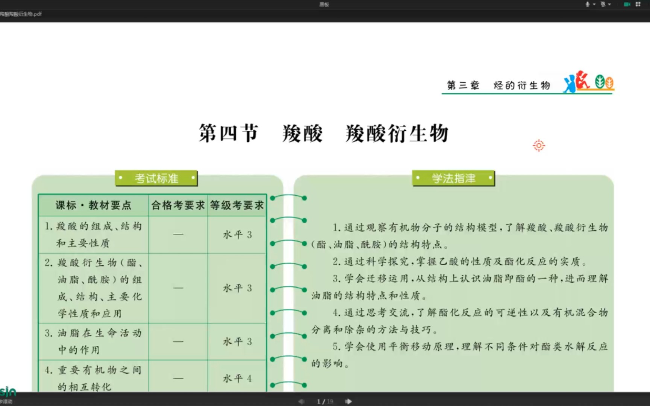650x406 pixels.
Task: Click the colorful textbook logo near chapter header
Action: click(x=589, y=81)
